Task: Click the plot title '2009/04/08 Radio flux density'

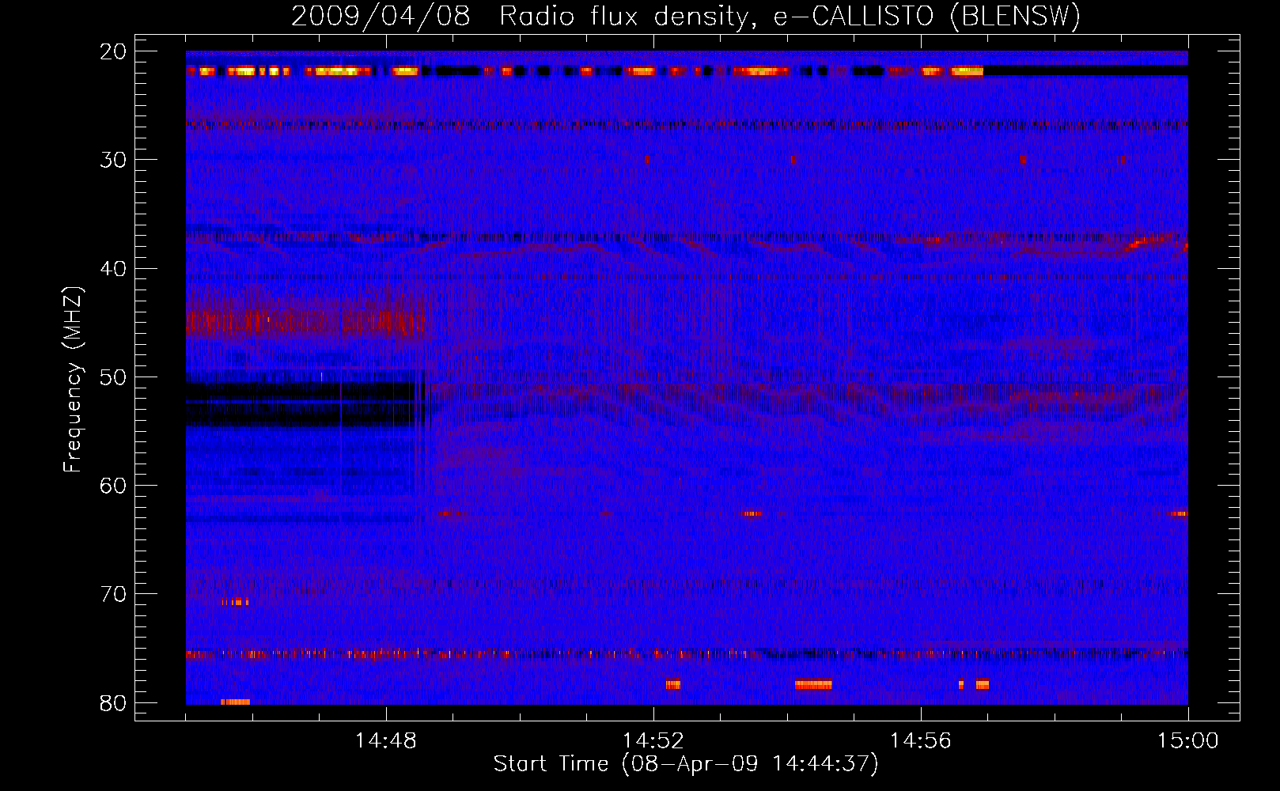Action: [685, 16]
